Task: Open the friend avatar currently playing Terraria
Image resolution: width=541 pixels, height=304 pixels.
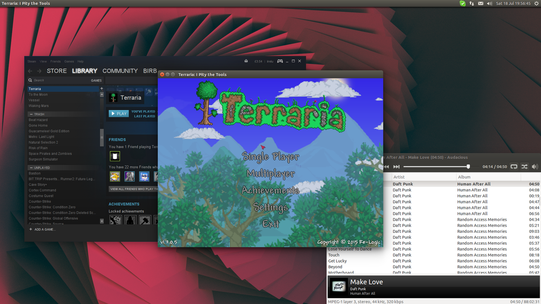Action: coord(115,156)
